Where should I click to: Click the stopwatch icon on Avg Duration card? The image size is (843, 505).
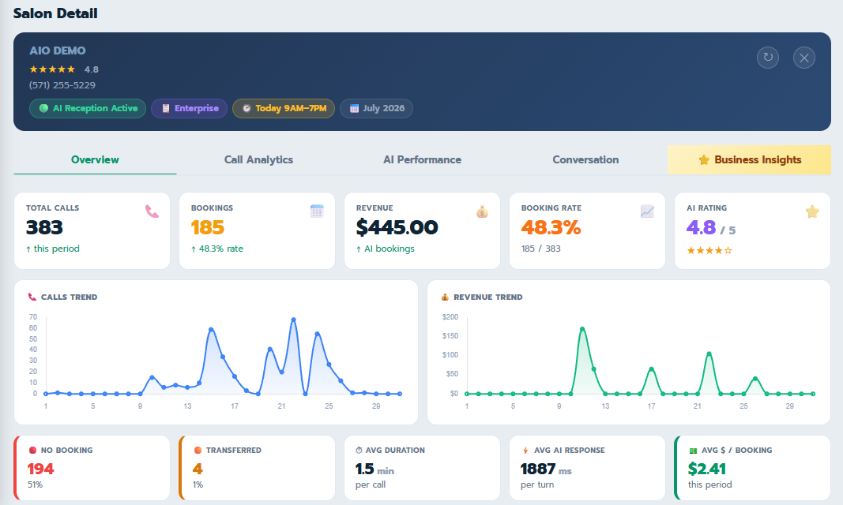click(x=359, y=451)
